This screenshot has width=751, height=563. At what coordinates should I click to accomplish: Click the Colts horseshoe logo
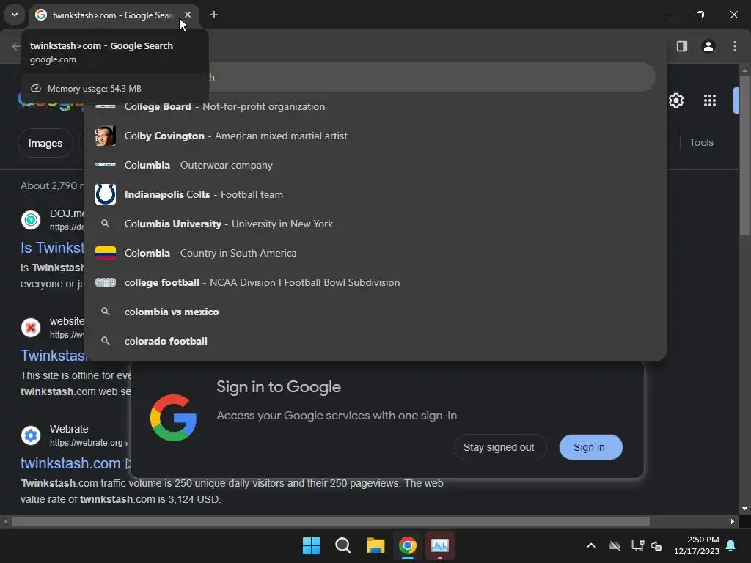106,194
